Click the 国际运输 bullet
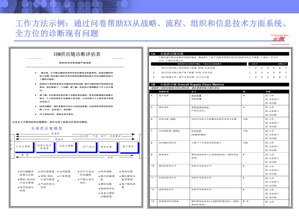Image resolution: width=299 pixels, height=224 pixels. (x=106, y=184)
